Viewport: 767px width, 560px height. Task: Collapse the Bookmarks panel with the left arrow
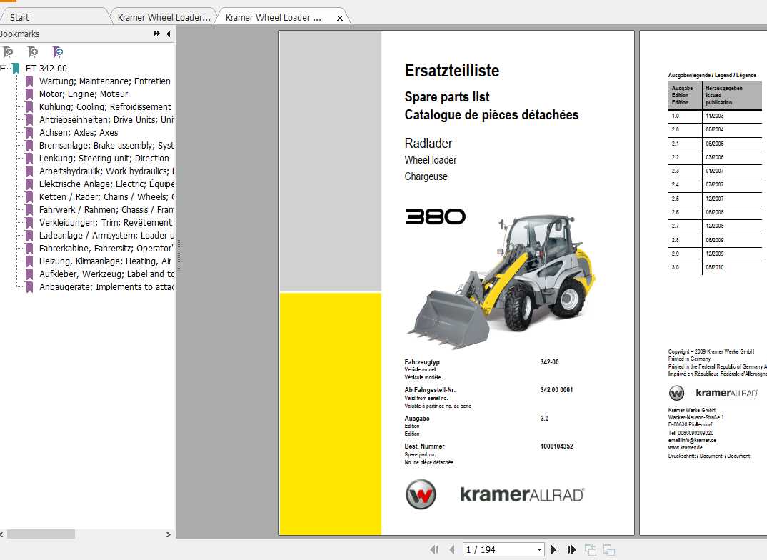pos(169,34)
